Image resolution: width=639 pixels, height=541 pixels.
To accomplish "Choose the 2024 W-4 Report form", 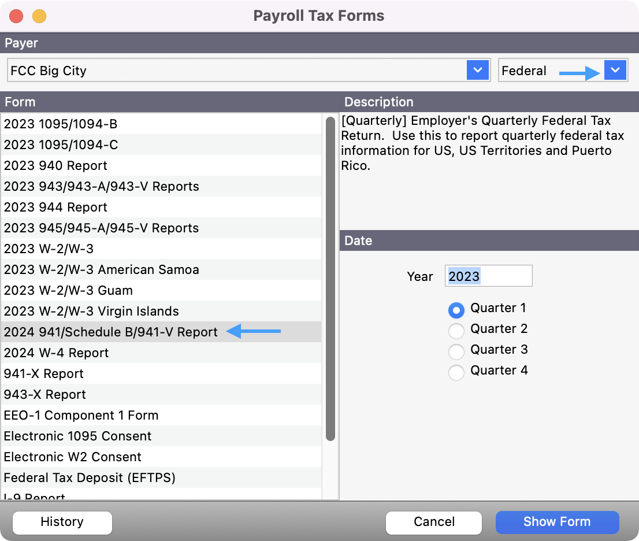I will pos(57,353).
